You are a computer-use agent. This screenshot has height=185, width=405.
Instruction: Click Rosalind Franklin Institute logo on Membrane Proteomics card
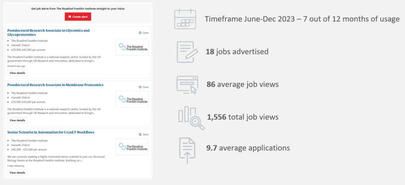click(x=132, y=99)
